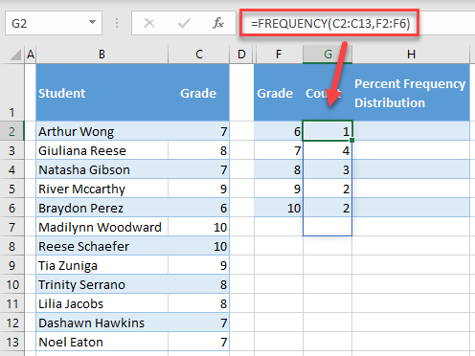Click Arthur Wong's grade value 7
Screen dimensions: 475x356
pos(199,131)
